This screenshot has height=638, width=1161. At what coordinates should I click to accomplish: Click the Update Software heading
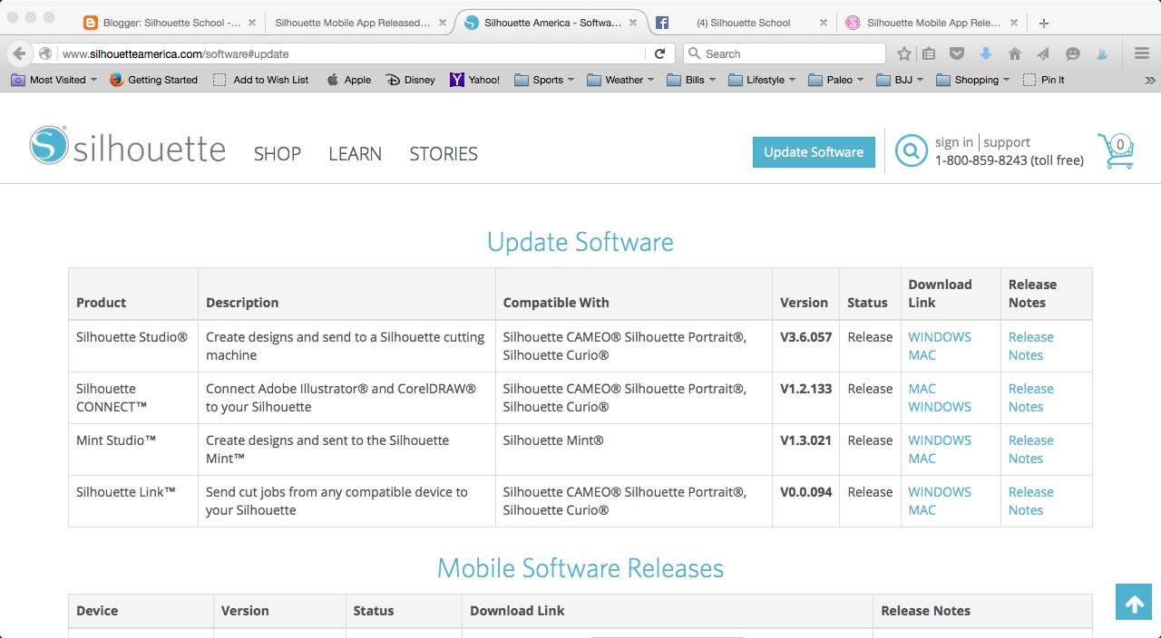pos(580,242)
